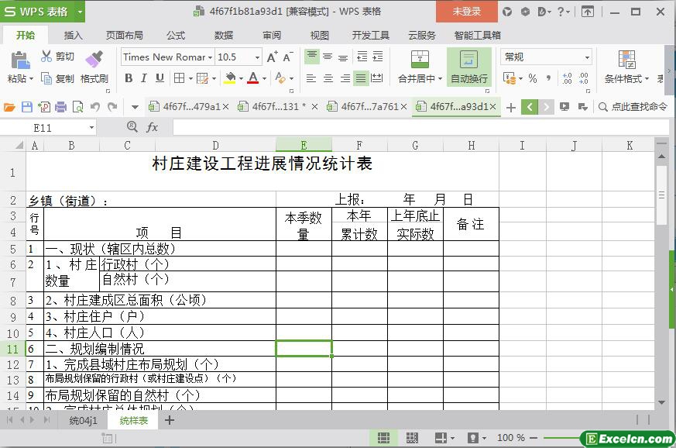Click the Save icon in quick access toolbar
676x448 pixels.
(27, 107)
